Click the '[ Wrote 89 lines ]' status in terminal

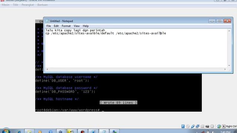(x=118, y=103)
